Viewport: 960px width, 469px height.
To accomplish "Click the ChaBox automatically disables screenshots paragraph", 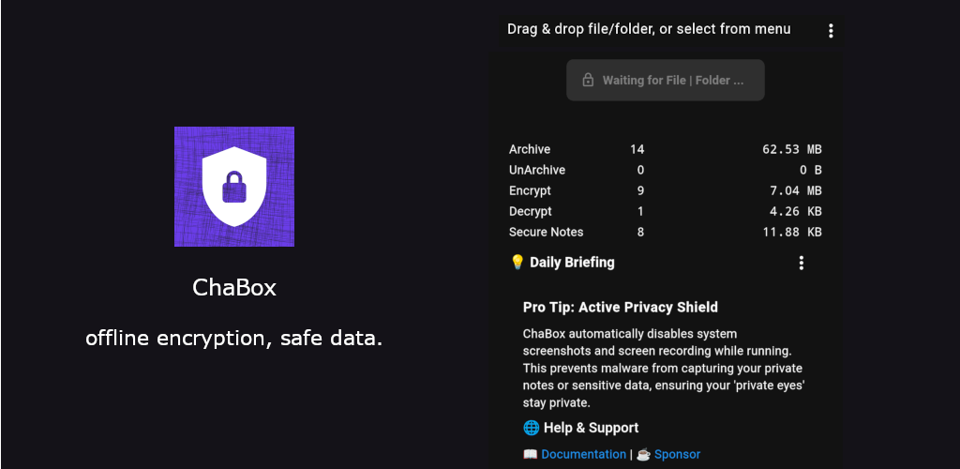I will pyautogui.click(x=663, y=369).
